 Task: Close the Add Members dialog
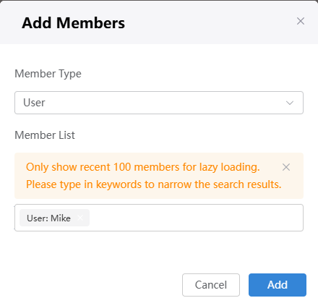coord(301,21)
